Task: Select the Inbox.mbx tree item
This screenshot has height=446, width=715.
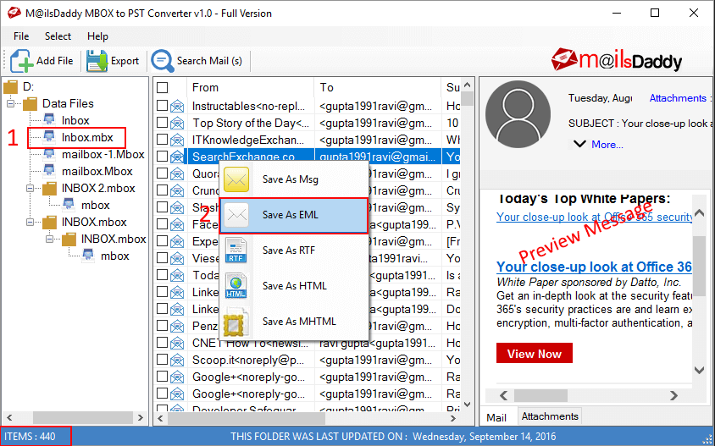Action: coord(86,138)
